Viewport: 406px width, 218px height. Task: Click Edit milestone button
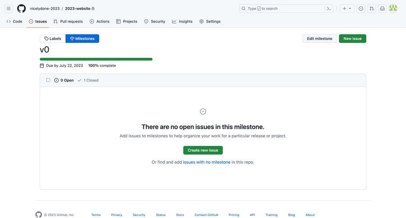pos(319,39)
